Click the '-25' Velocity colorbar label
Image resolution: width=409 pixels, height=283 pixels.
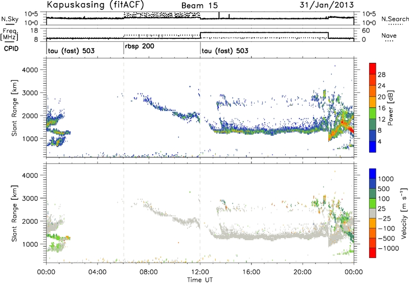click(384, 218)
